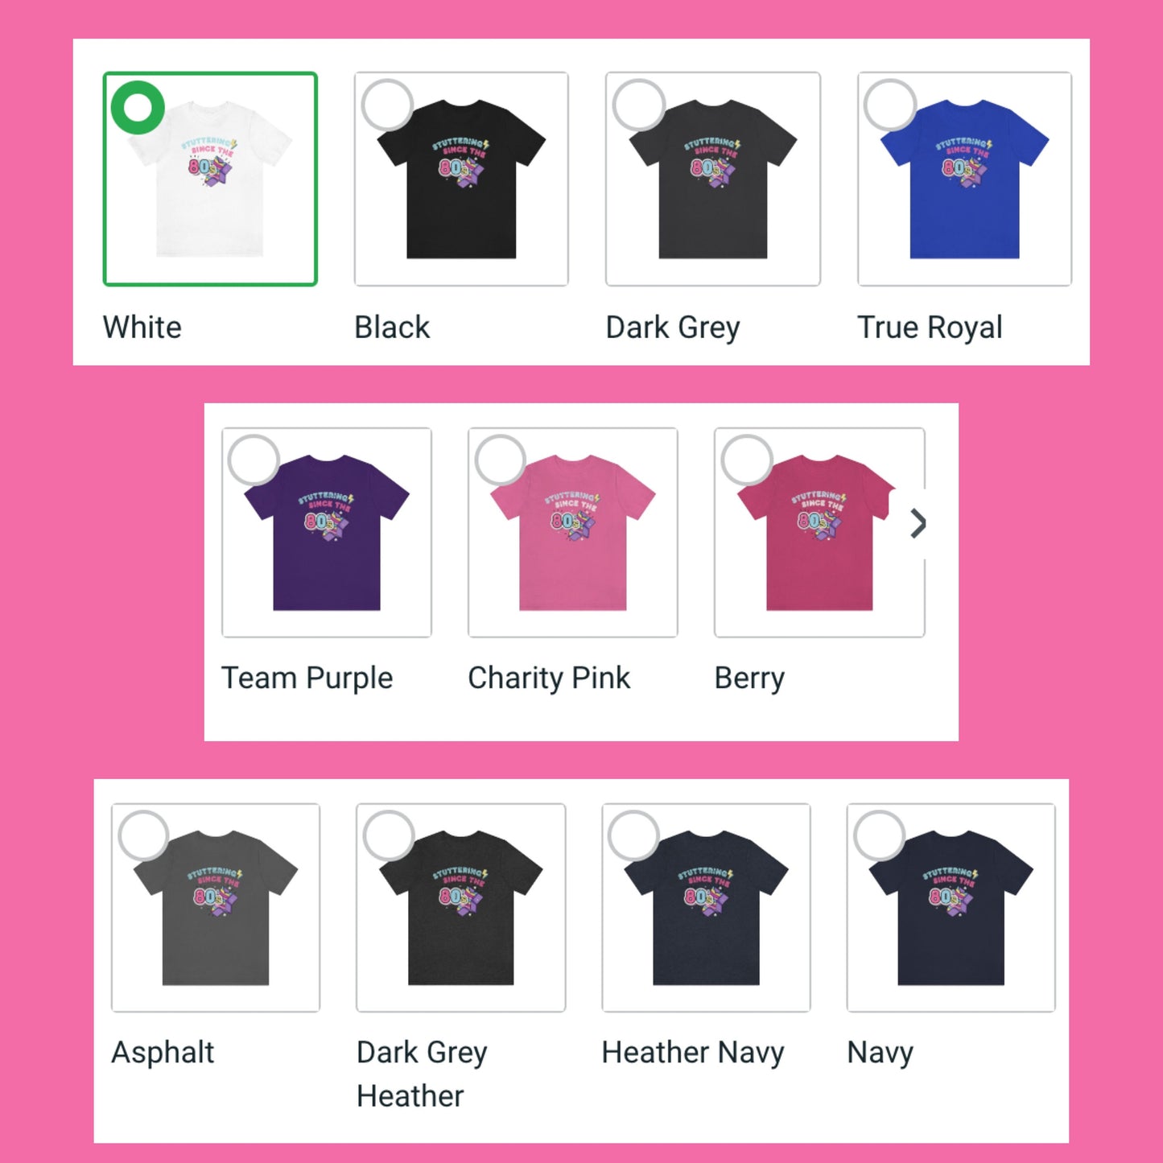Screen dimensions: 1163x1163
Task: Select the Navy radio button
Action: coord(880,836)
